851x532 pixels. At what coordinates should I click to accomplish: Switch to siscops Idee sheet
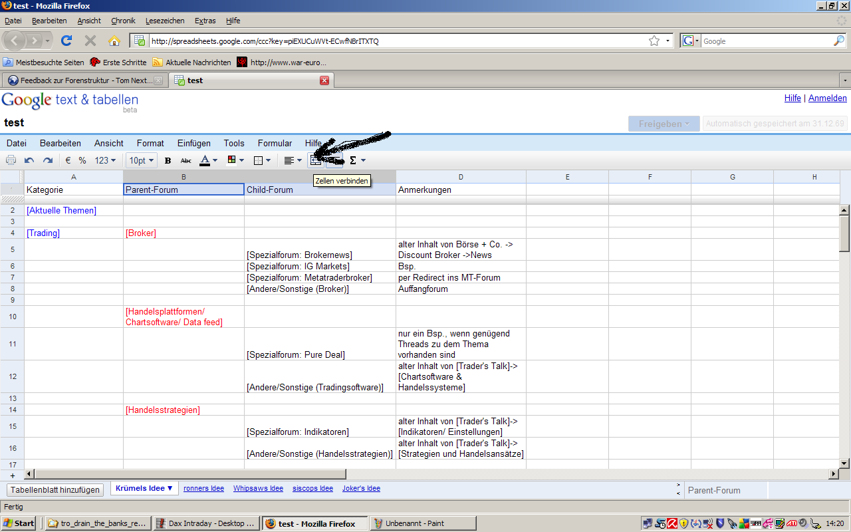pyautogui.click(x=312, y=488)
